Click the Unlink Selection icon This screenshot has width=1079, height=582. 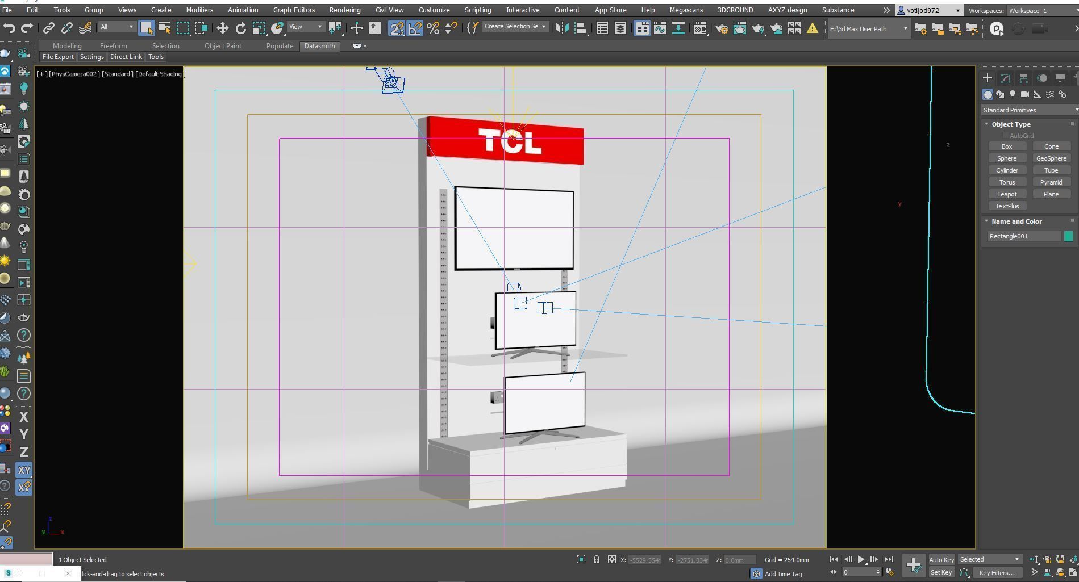pyautogui.click(x=67, y=28)
